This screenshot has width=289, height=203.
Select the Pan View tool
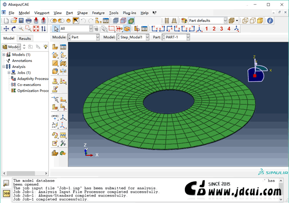[6, 29]
